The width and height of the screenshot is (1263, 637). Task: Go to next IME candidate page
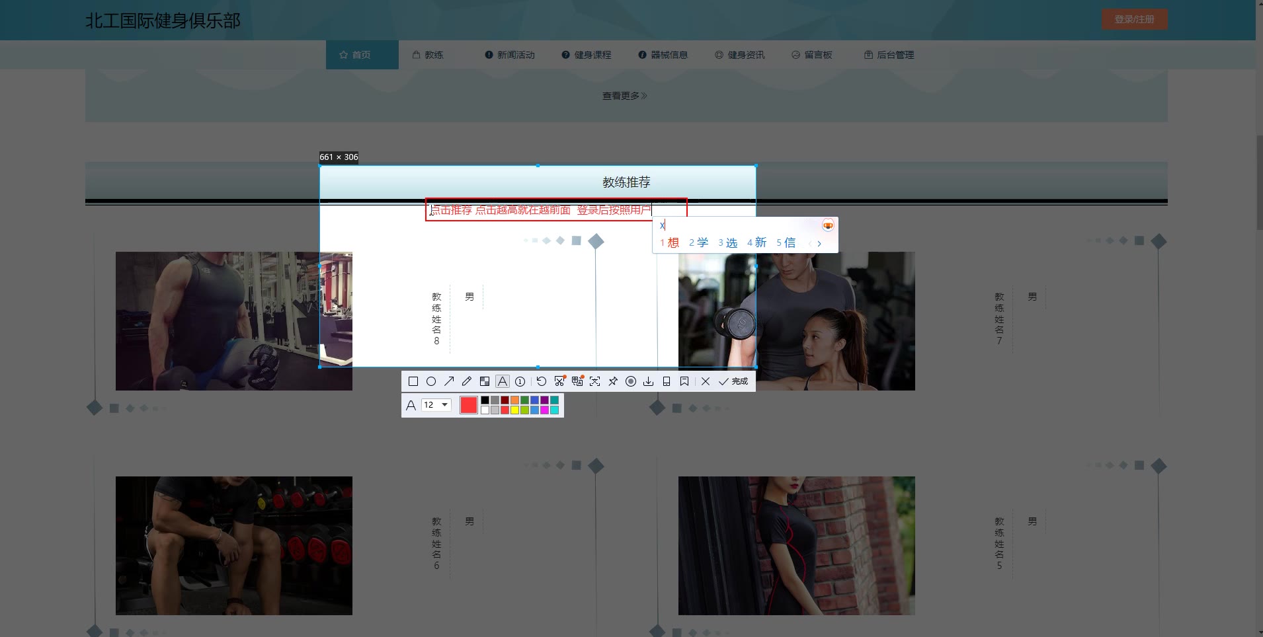coord(819,244)
